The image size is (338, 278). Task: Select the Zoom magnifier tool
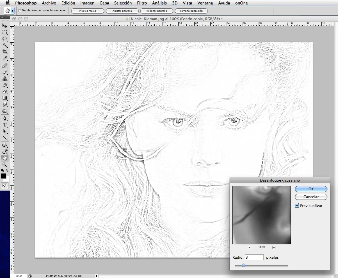pos(5,165)
